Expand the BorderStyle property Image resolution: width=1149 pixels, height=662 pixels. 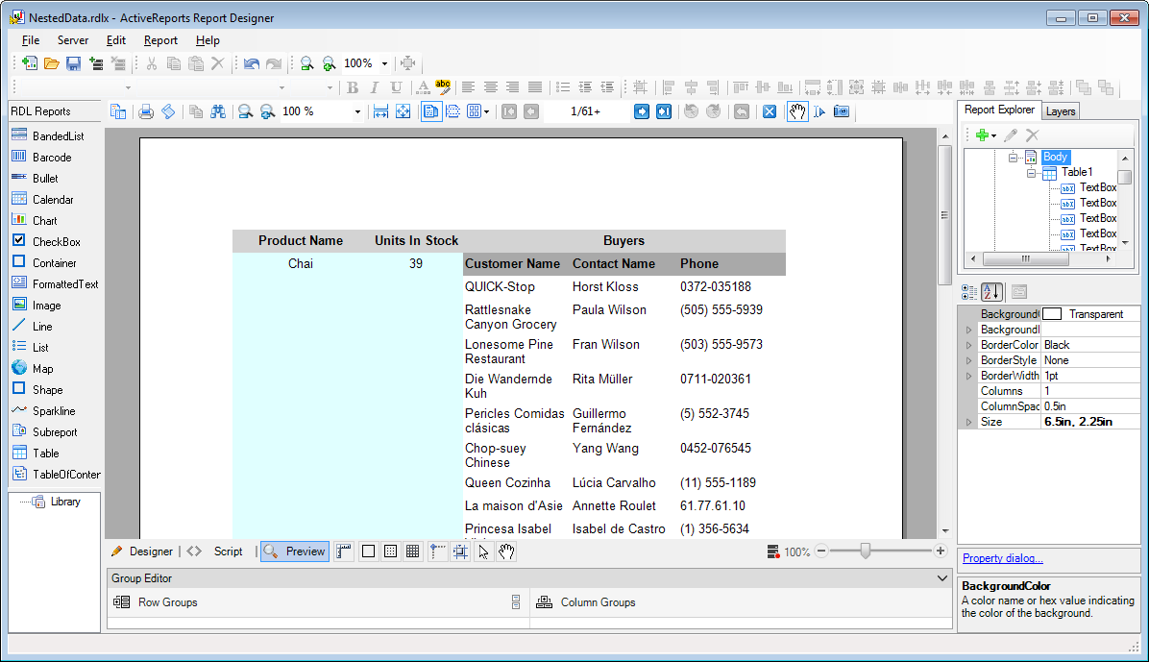[x=968, y=360]
